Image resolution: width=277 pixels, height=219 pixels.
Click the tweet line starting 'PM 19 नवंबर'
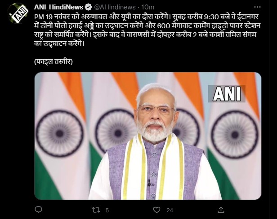pyautogui.click(x=147, y=17)
